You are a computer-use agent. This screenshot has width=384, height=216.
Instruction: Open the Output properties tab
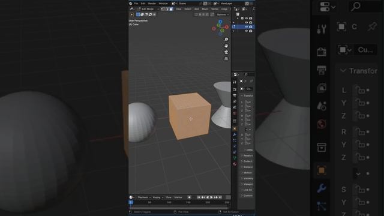coord(235,95)
